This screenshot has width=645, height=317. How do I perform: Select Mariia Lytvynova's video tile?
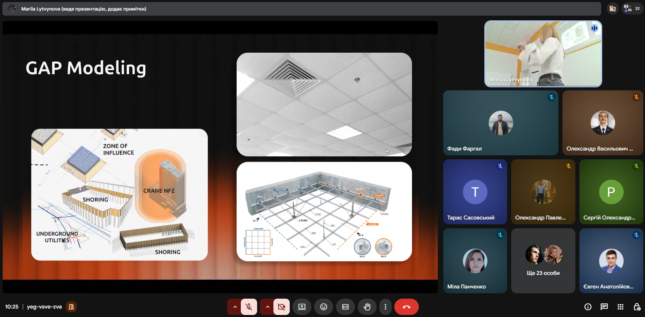(x=543, y=54)
